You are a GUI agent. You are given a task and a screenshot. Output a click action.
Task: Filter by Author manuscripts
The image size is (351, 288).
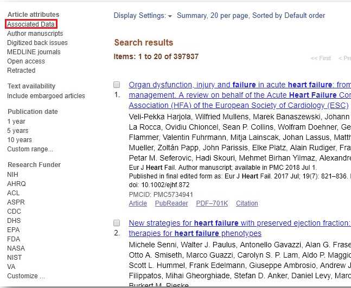point(35,34)
